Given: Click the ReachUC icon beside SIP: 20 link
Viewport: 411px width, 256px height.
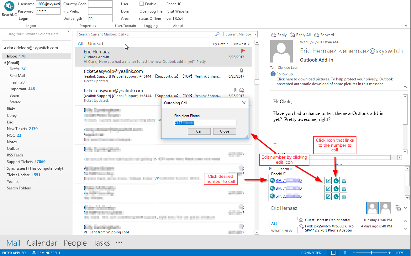Looking at the screenshot, I should tap(272, 196).
